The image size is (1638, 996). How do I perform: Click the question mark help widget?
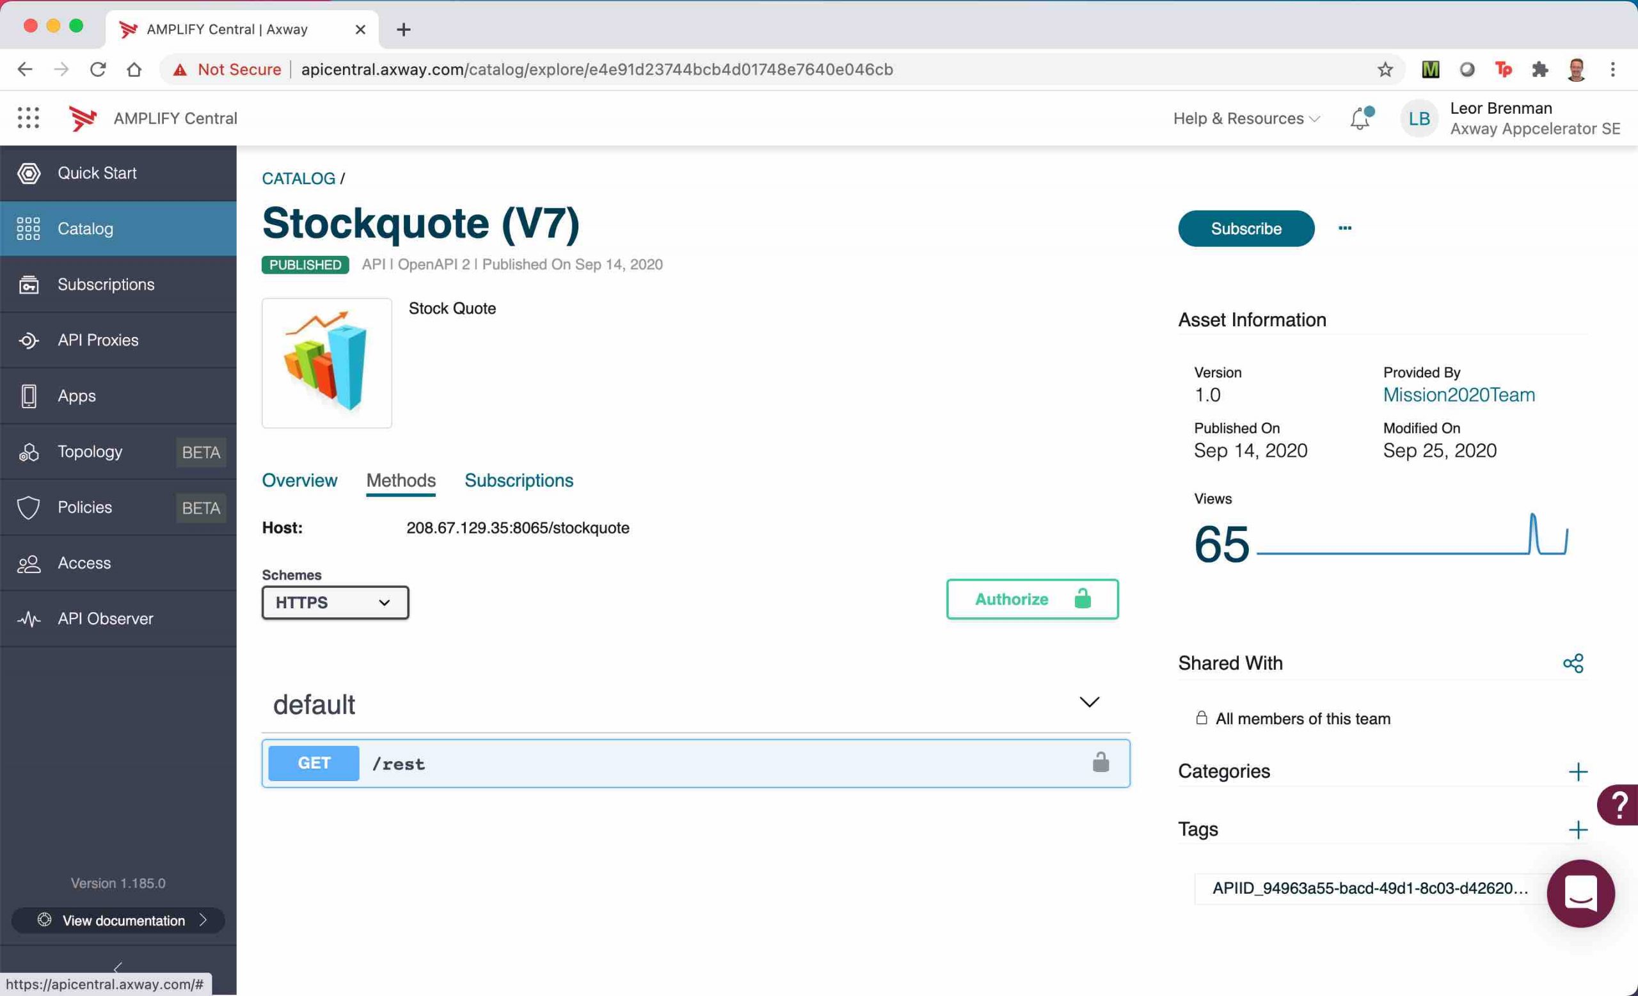(1619, 805)
